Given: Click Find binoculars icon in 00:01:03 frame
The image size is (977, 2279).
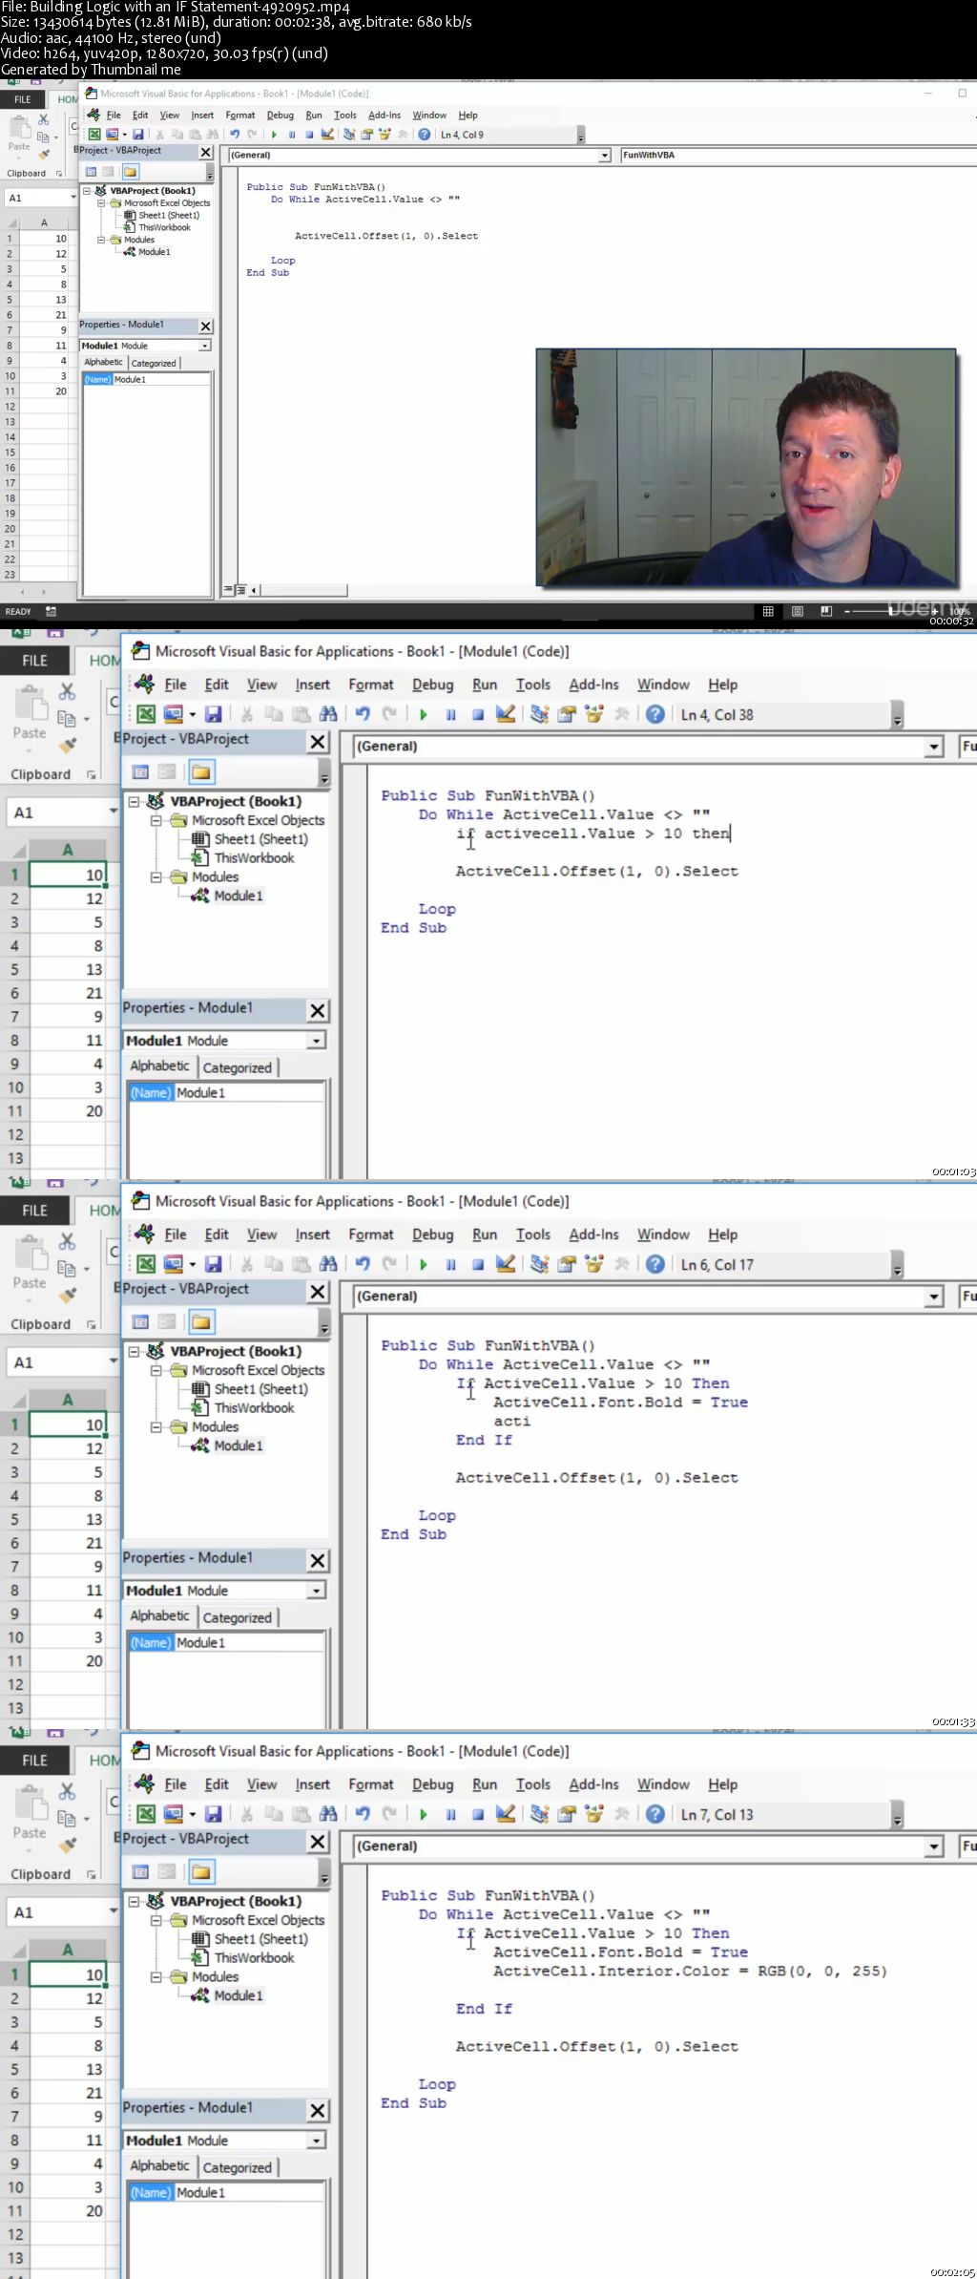Looking at the screenshot, I should pyautogui.click(x=328, y=714).
